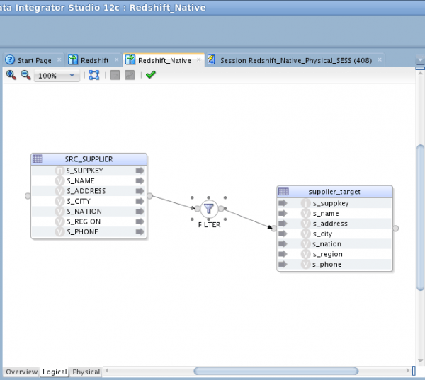Viewport: 425px width, 380px height.
Task: Select the s_address column in supplier_target
Action: pos(330,224)
